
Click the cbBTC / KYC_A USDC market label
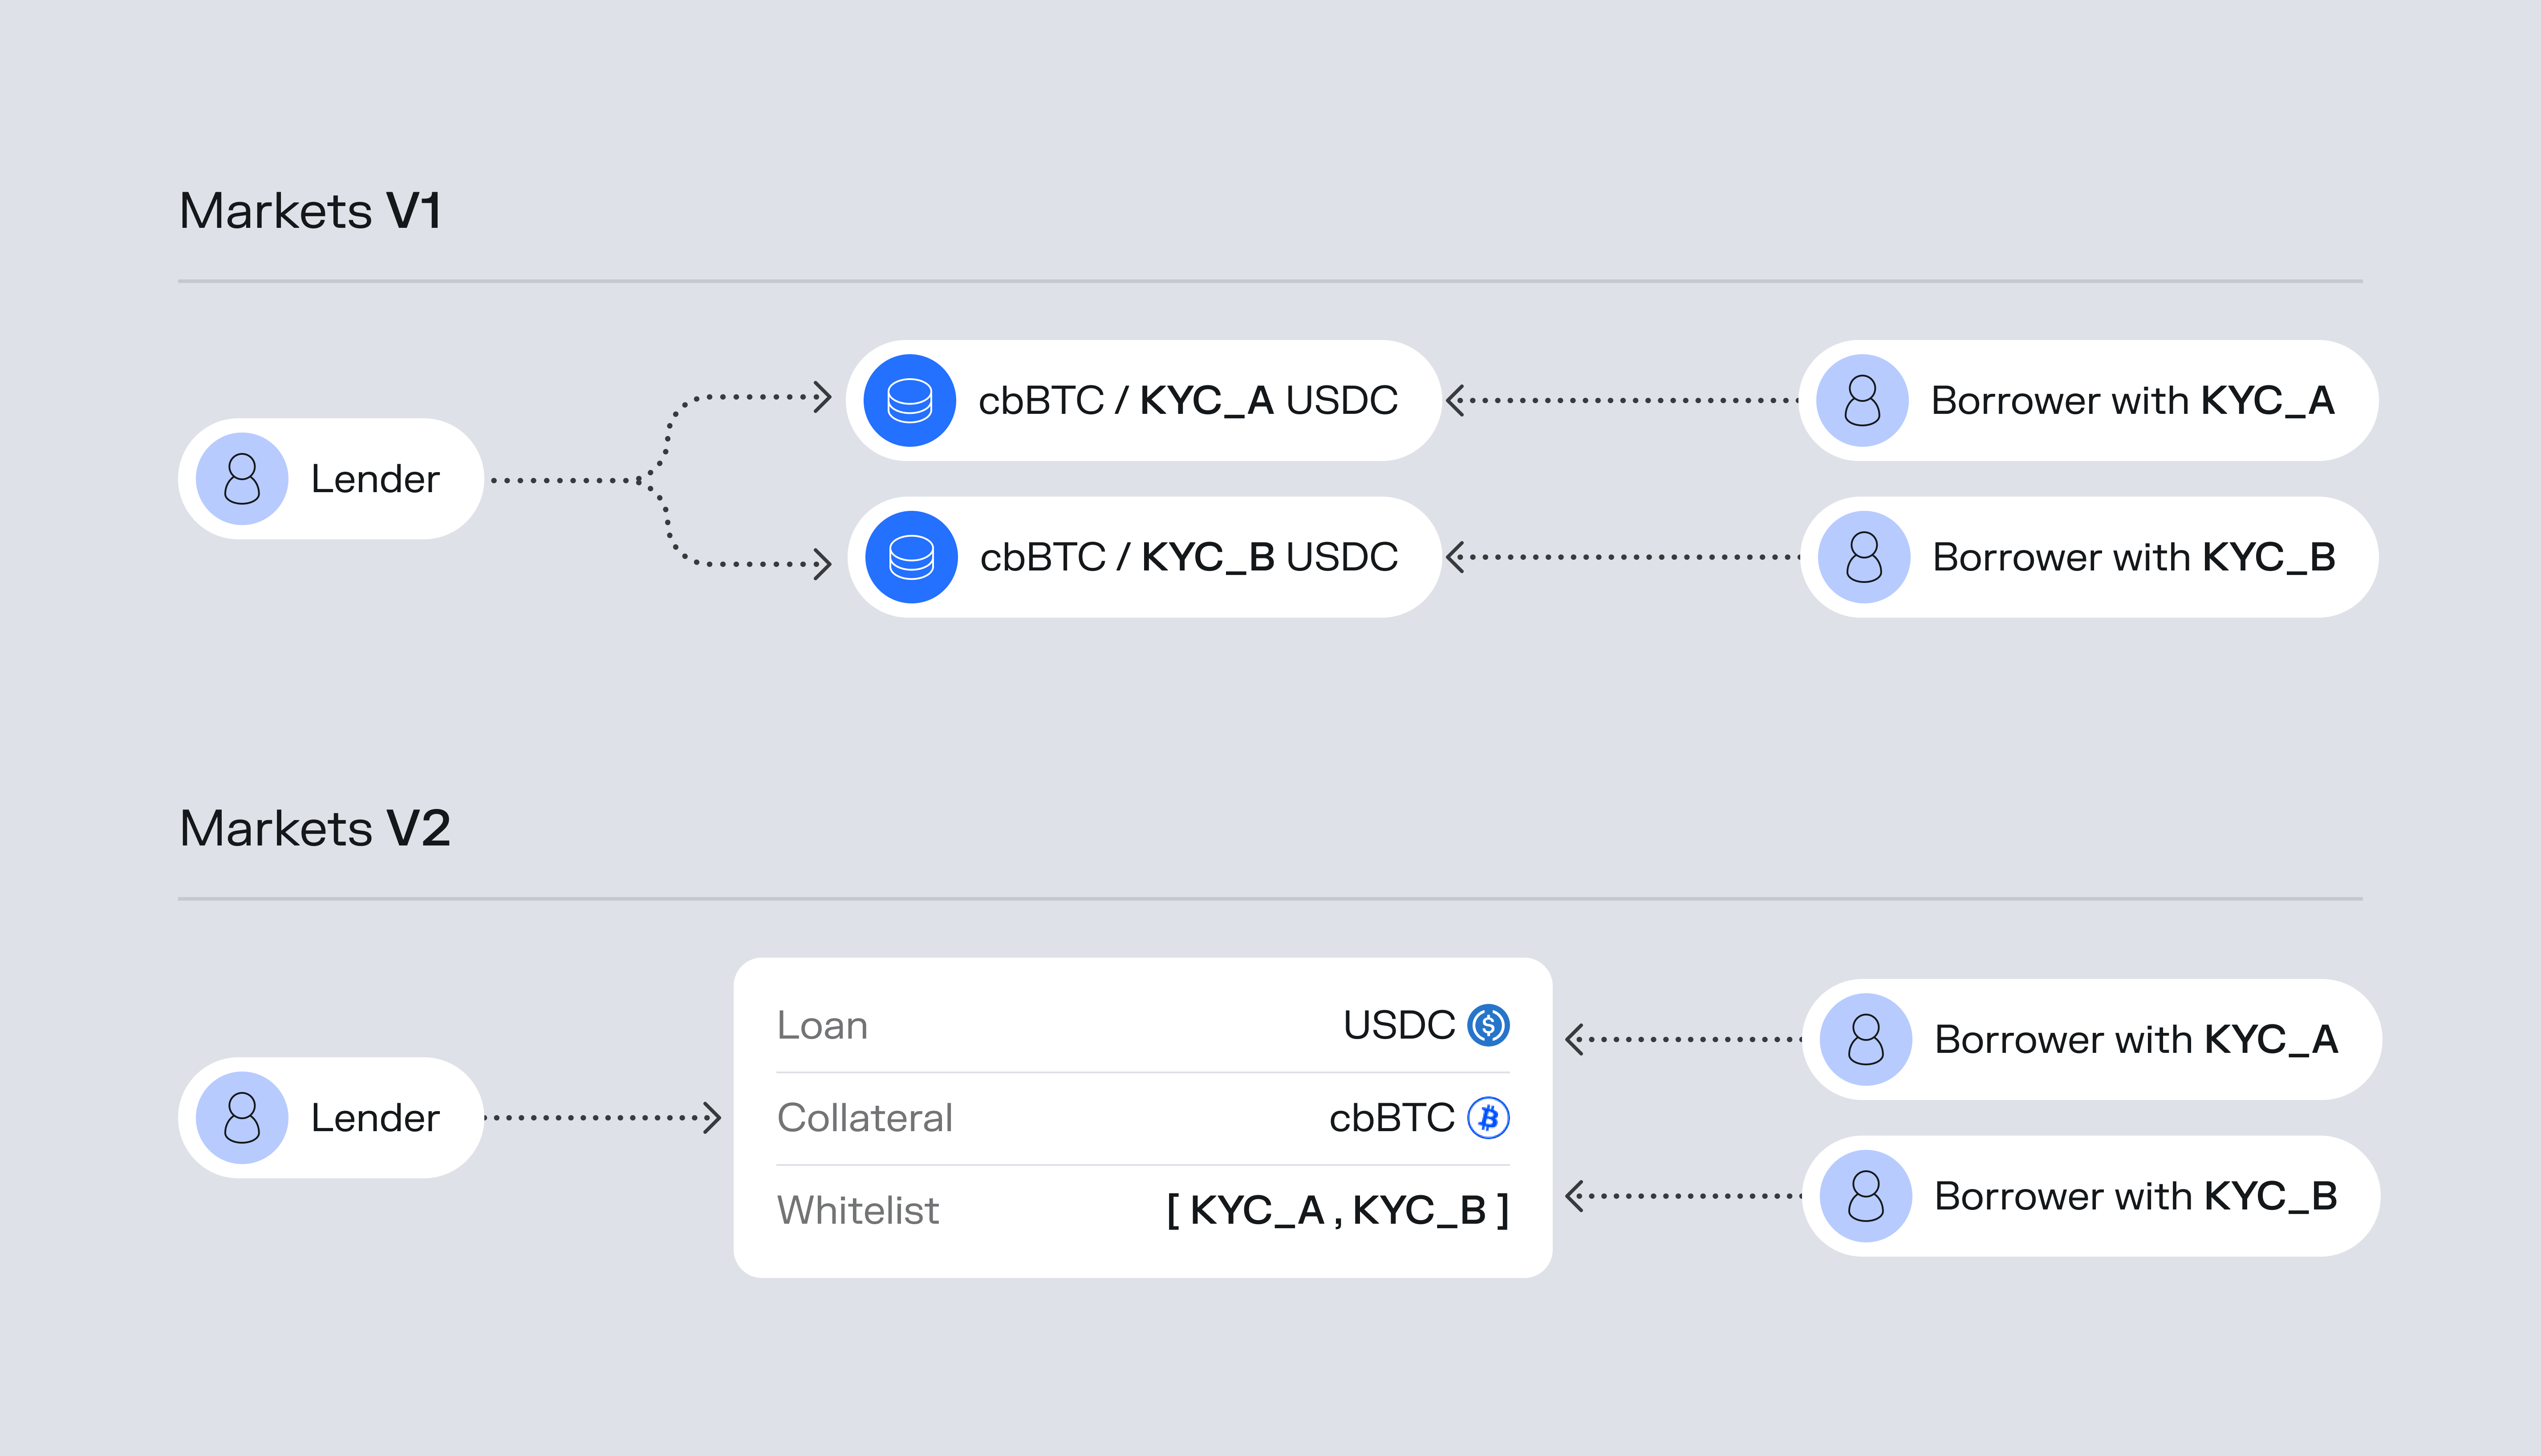[x=1187, y=401]
